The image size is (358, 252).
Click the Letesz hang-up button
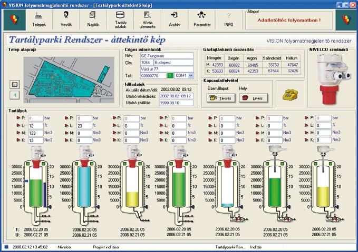pos(253,98)
